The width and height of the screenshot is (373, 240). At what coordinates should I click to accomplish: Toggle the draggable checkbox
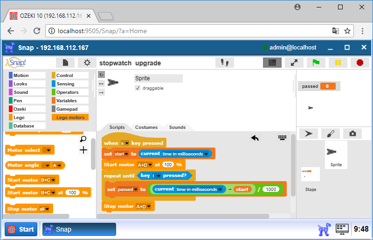[x=138, y=88]
